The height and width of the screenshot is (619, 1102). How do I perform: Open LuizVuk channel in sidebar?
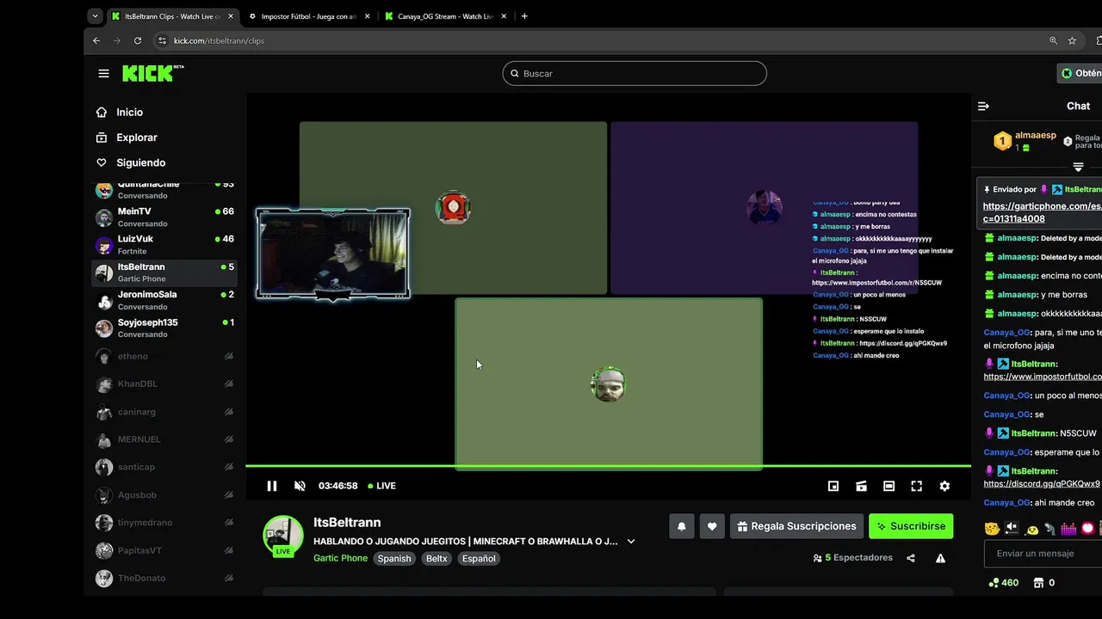pos(164,244)
